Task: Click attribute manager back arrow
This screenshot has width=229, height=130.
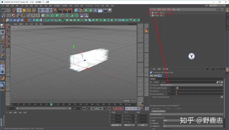Action: click(x=207, y=69)
